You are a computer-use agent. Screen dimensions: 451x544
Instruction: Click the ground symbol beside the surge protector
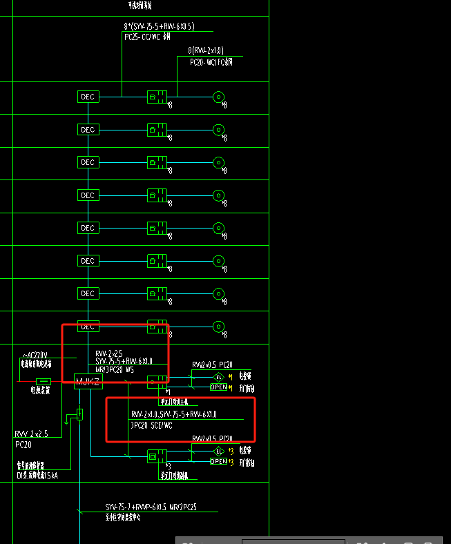tap(66, 422)
